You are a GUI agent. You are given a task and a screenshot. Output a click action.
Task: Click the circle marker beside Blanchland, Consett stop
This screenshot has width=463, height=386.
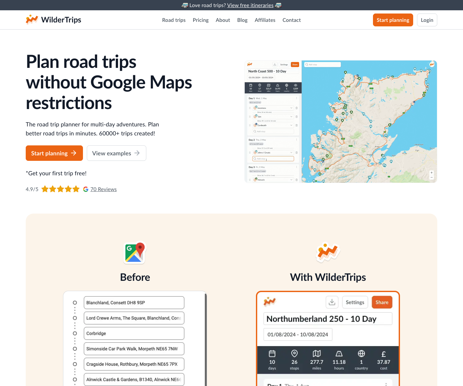pyautogui.click(x=75, y=303)
